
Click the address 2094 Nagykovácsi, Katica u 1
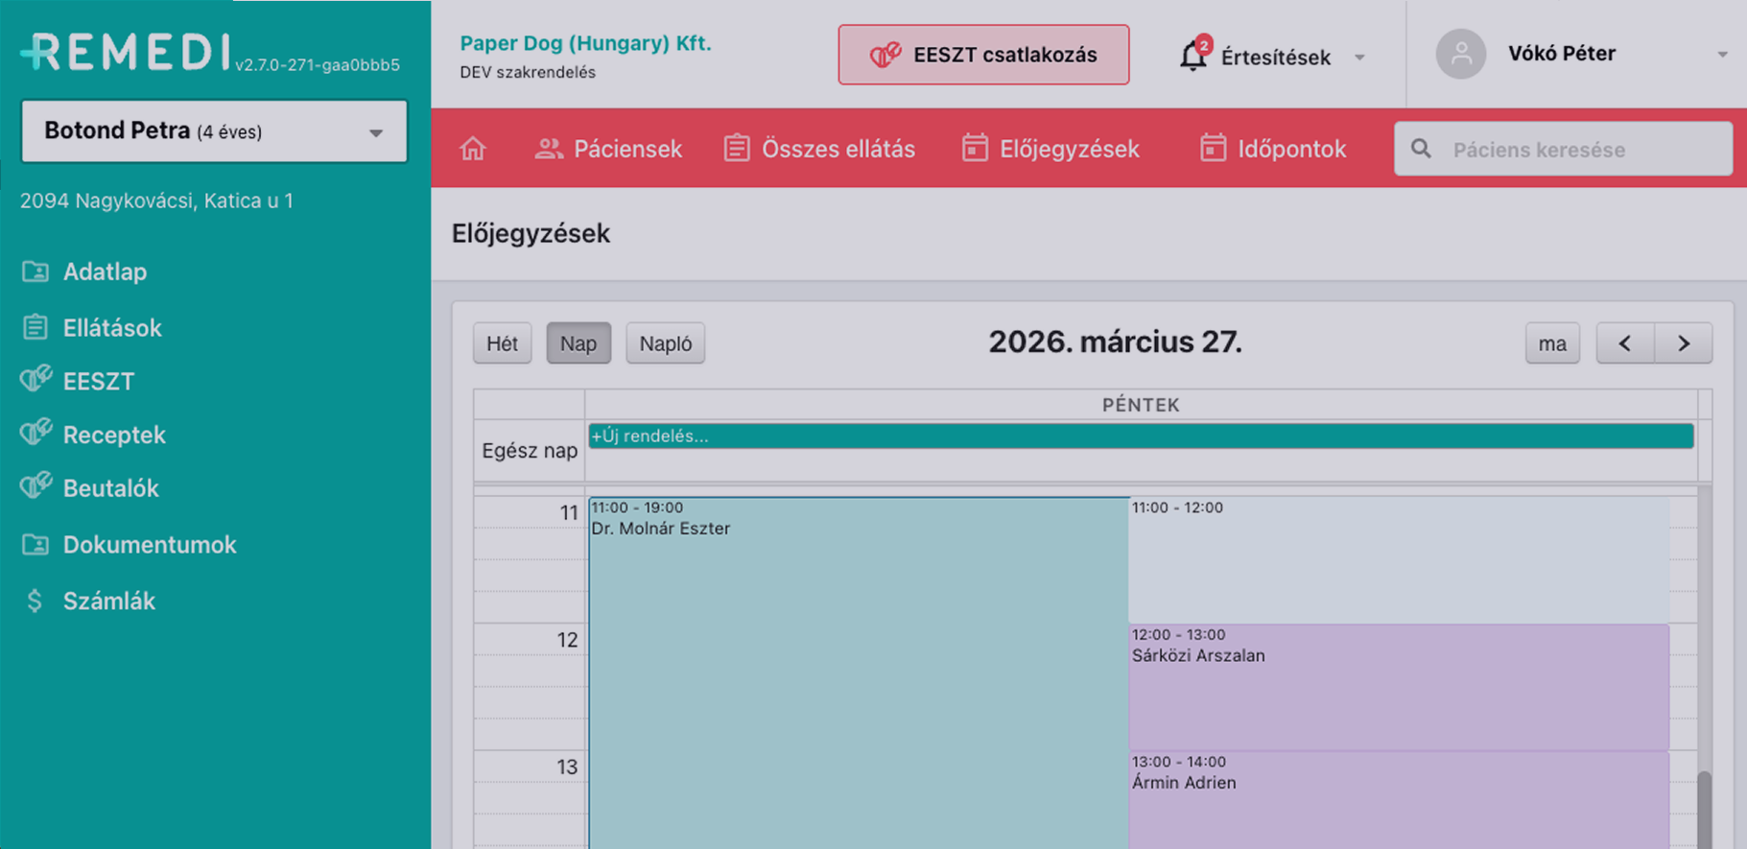156,200
